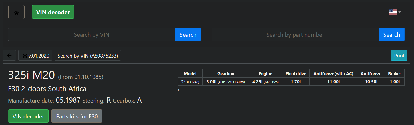Viewport: 414px width, 125px height.
Task: Open the VIN decoder from the top bar
Action: (x=53, y=12)
